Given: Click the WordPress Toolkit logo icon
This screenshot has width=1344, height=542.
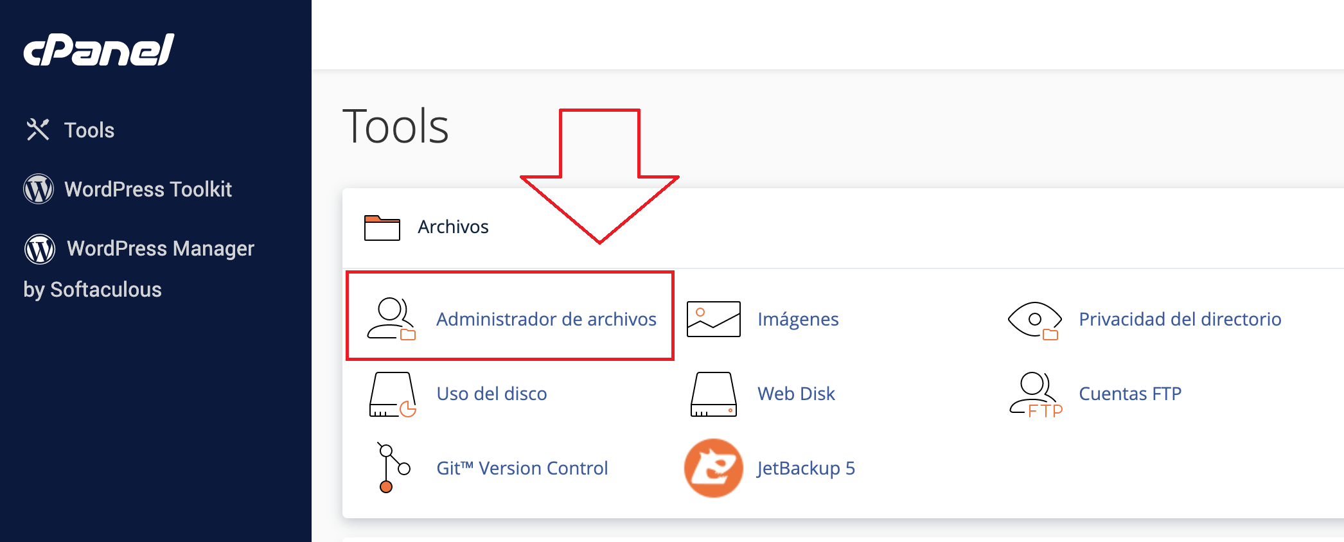Looking at the screenshot, I should 39,189.
